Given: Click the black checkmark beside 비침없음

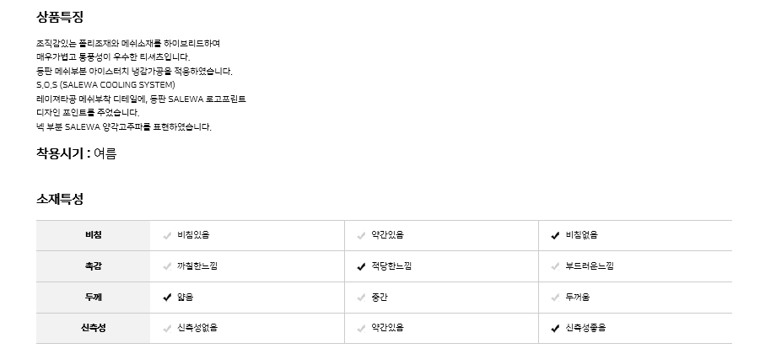Looking at the screenshot, I should tap(555, 235).
